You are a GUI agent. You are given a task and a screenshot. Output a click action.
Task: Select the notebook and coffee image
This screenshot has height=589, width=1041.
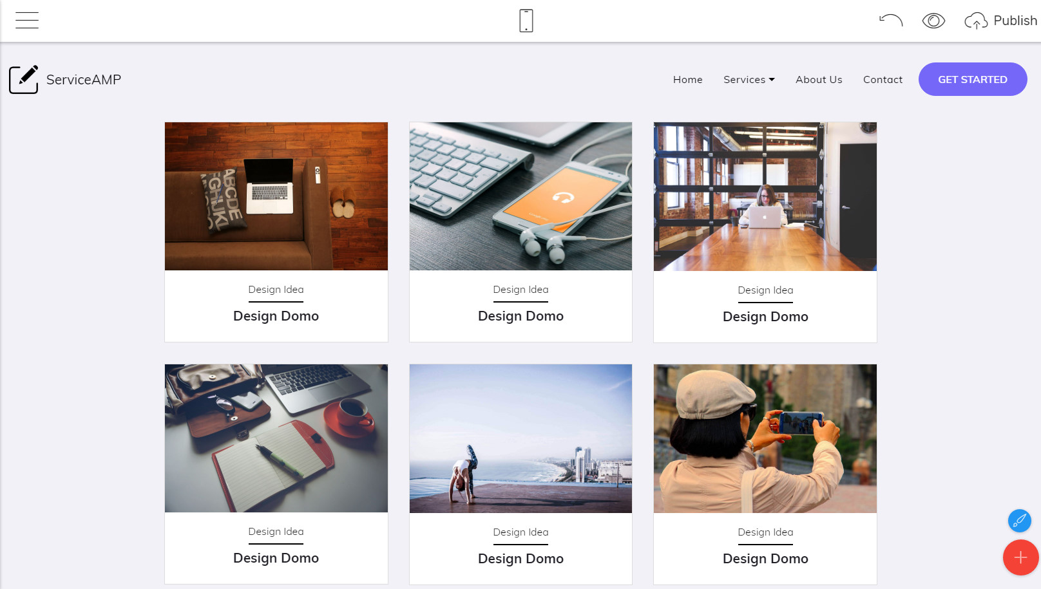tap(276, 438)
